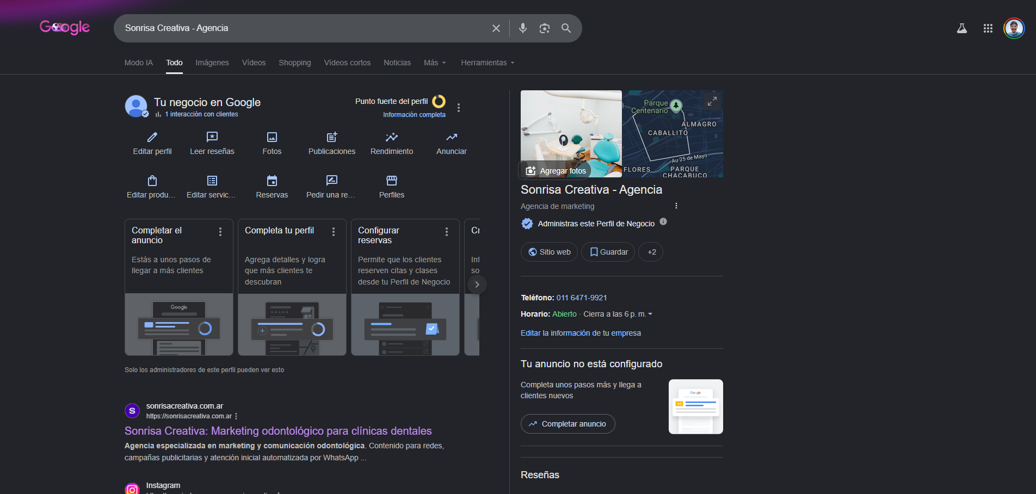The image size is (1036, 494).
Task: Open sonrisacreativa.com.ar result options dots
Action: [x=236, y=416]
